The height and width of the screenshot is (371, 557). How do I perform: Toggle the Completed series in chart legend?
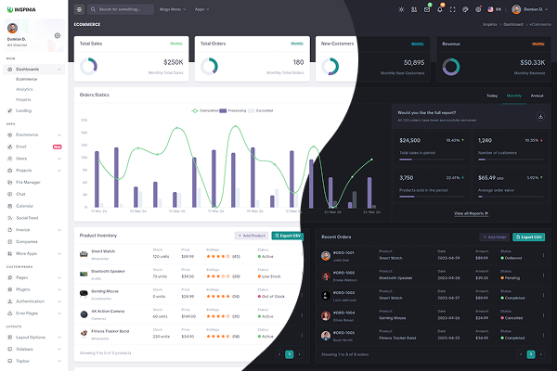209,110
